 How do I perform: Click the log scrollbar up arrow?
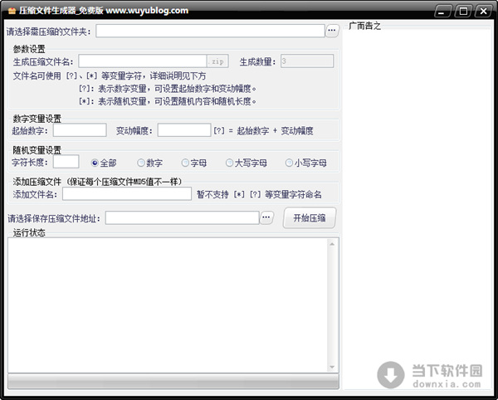coord(332,244)
